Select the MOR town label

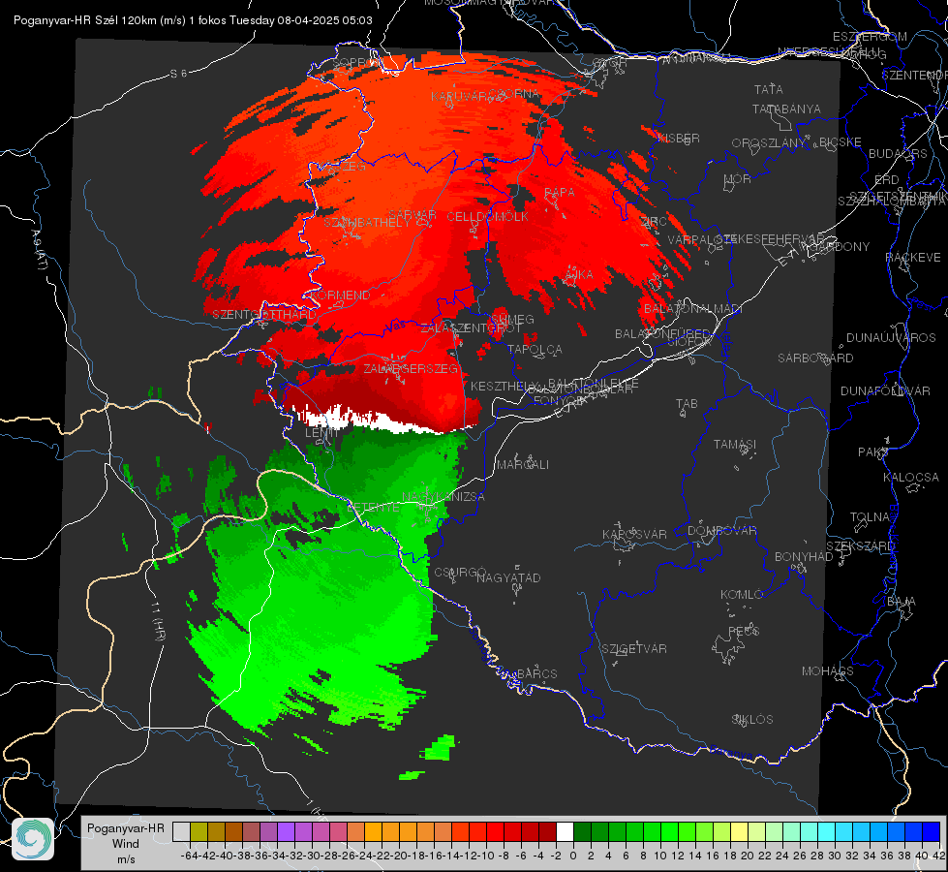[x=738, y=179]
